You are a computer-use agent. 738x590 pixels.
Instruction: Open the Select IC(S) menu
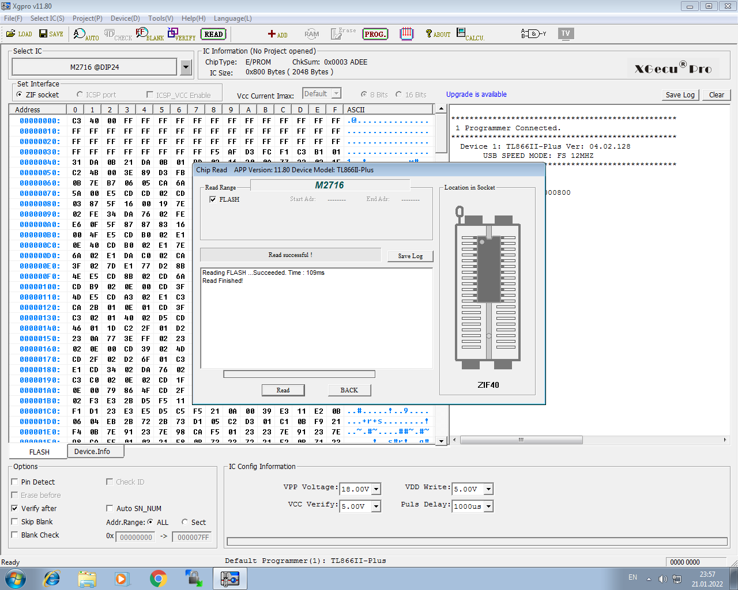(47, 18)
